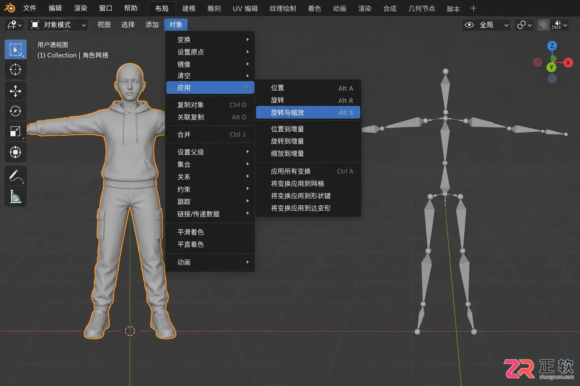Open the 视图 header menu
Image resolution: width=580 pixels, height=386 pixels.
click(104, 25)
